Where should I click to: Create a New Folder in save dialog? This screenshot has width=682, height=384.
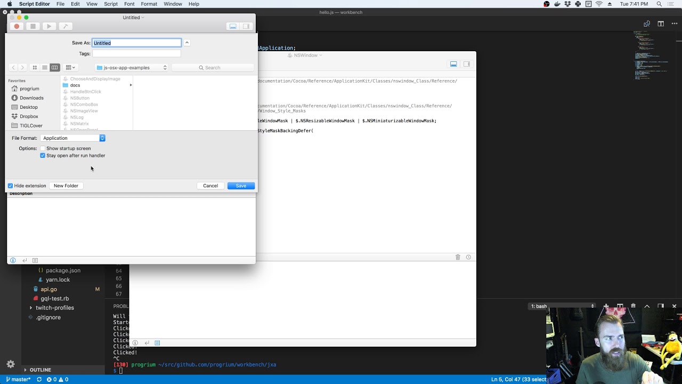pyautogui.click(x=66, y=186)
